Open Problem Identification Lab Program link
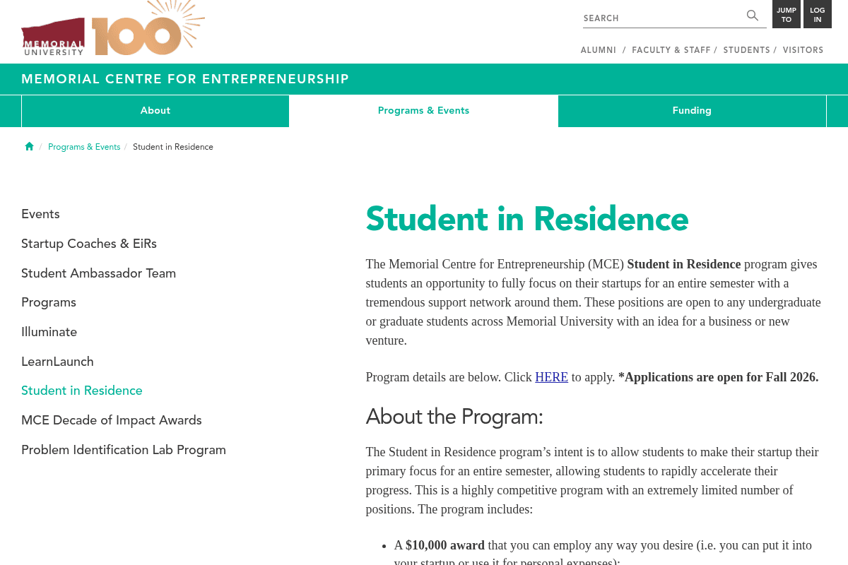Image resolution: width=848 pixels, height=565 pixels. 124,450
